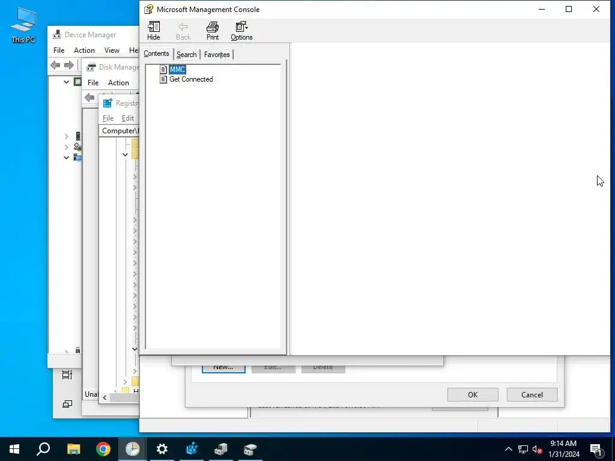Click the Device Manager title bar icon
This screenshot has height=461, width=615.
click(x=57, y=34)
